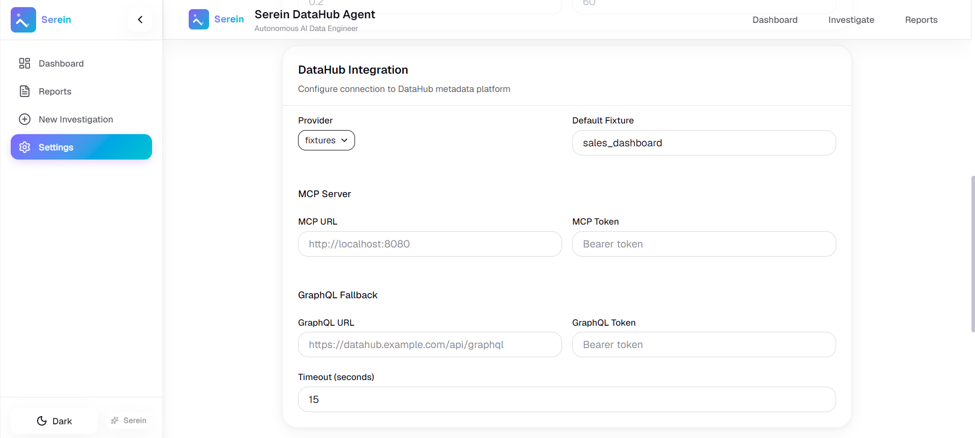Click the New Investigation plus icon
The image size is (975, 438).
pyautogui.click(x=24, y=119)
